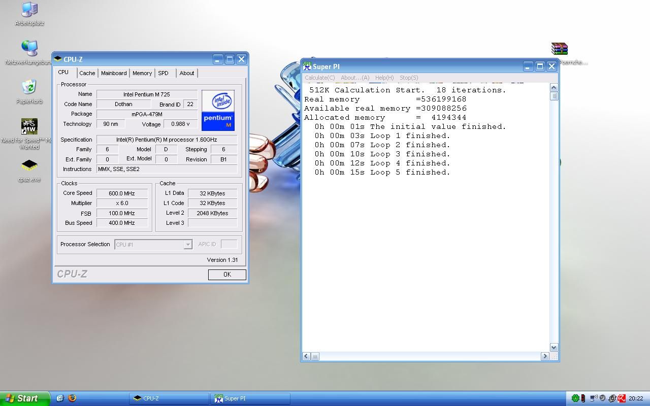This screenshot has width=650, height=406.
Task: Click the tray clock showing 20:22
Action: coord(636,398)
